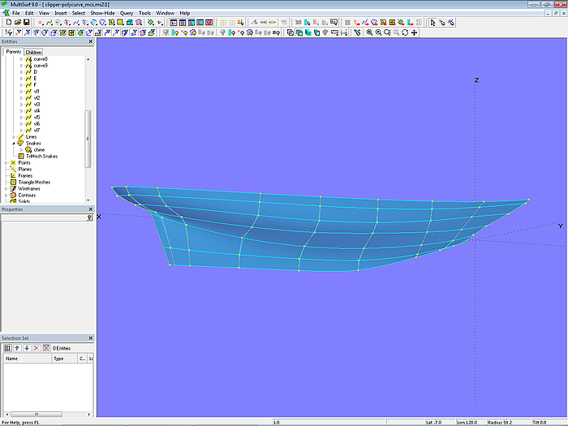The width and height of the screenshot is (568, 426).
Task: Open the Query menu
Action: [x=127, y=13]
